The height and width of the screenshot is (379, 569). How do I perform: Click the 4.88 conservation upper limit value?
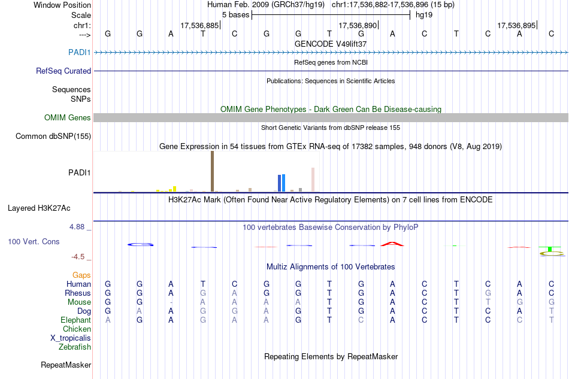coord(77,227)
